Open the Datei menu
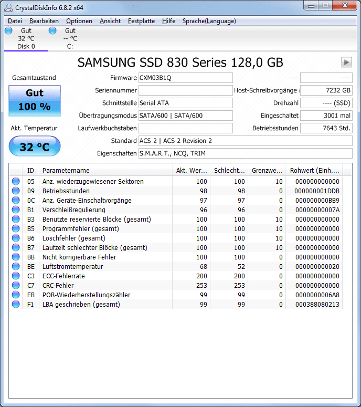Viewport: 361px width, 407px height. (x=15, y=21)
